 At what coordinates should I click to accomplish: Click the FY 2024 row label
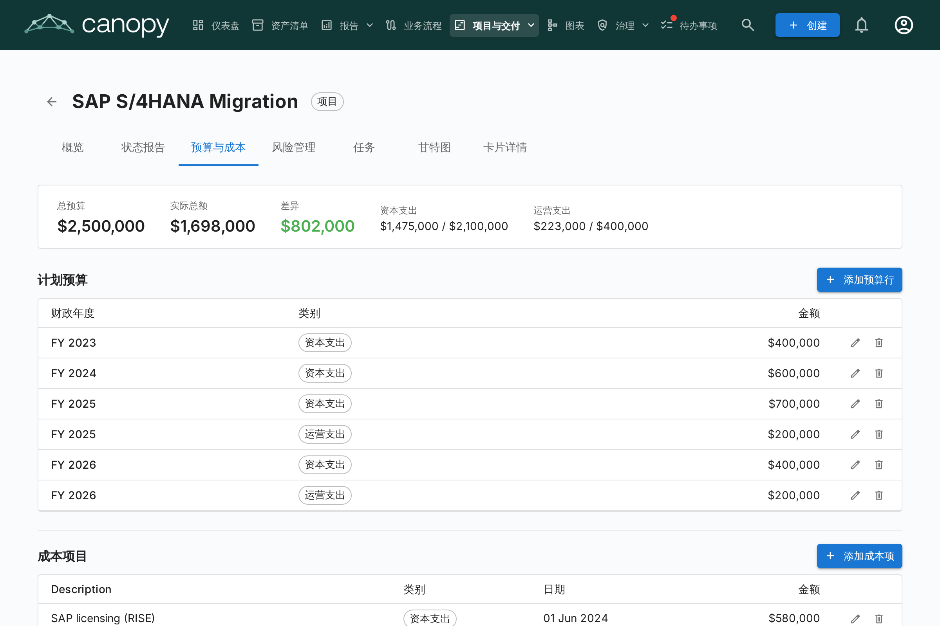(x=74, y=373)
